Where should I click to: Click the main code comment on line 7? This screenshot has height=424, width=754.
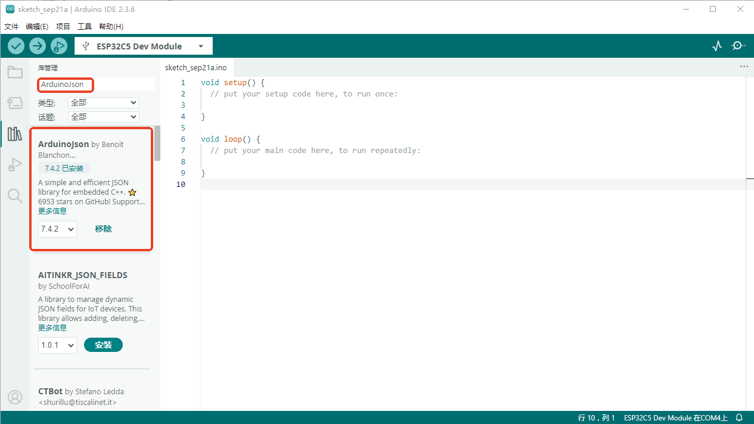(x=315, y=151)
